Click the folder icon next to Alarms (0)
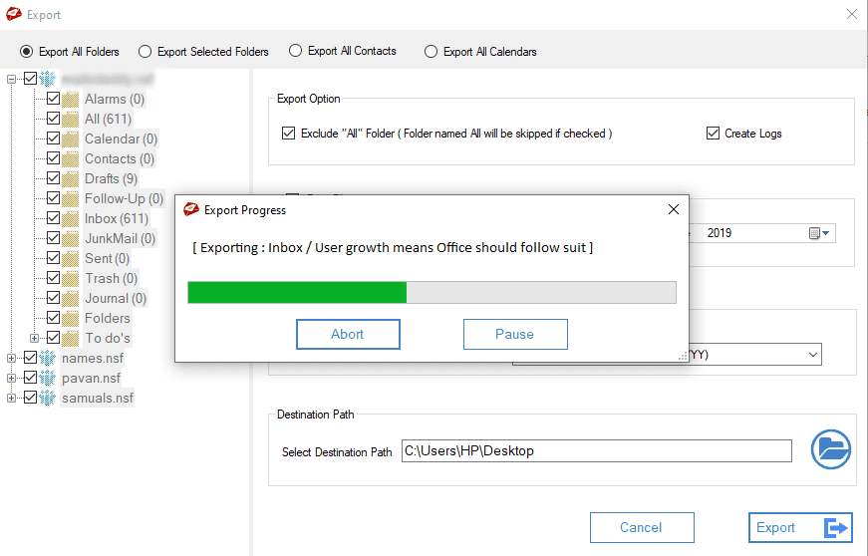Image resolution: width=868 pixels, height=556 pixels. 71,99
